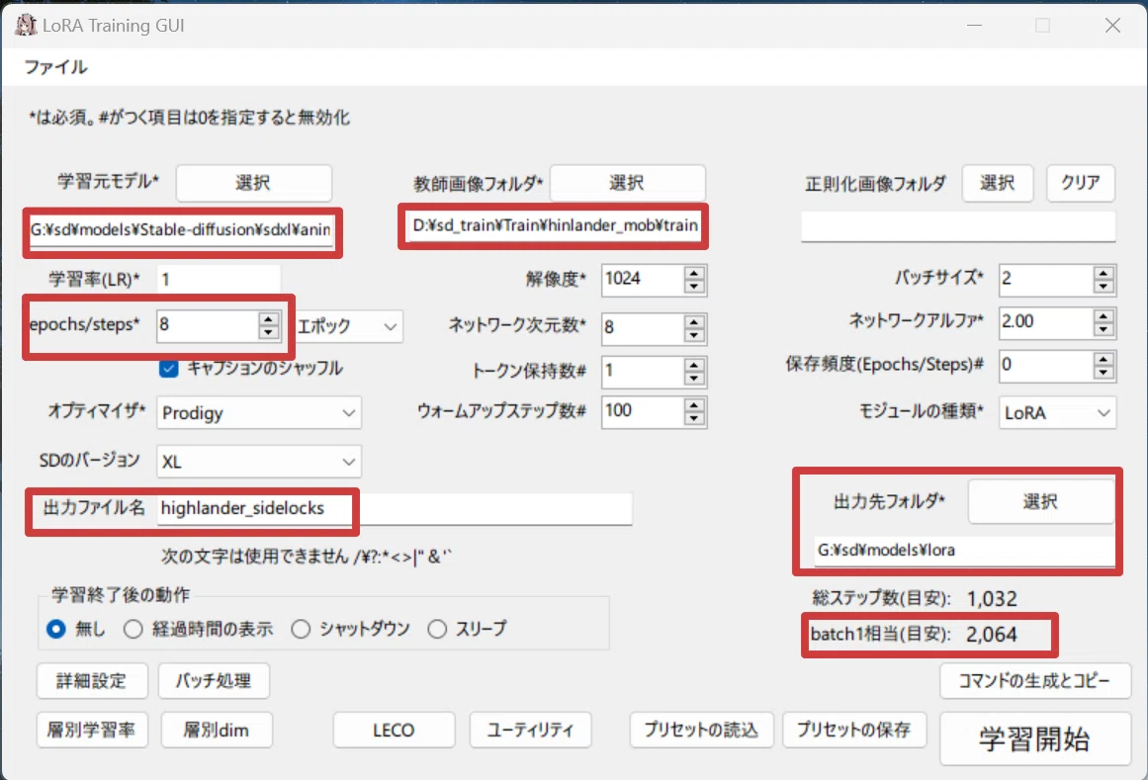Click the 出力ファイル名 text field
Viewport: 1148px width, 780px height.
(x=394, y=508)
